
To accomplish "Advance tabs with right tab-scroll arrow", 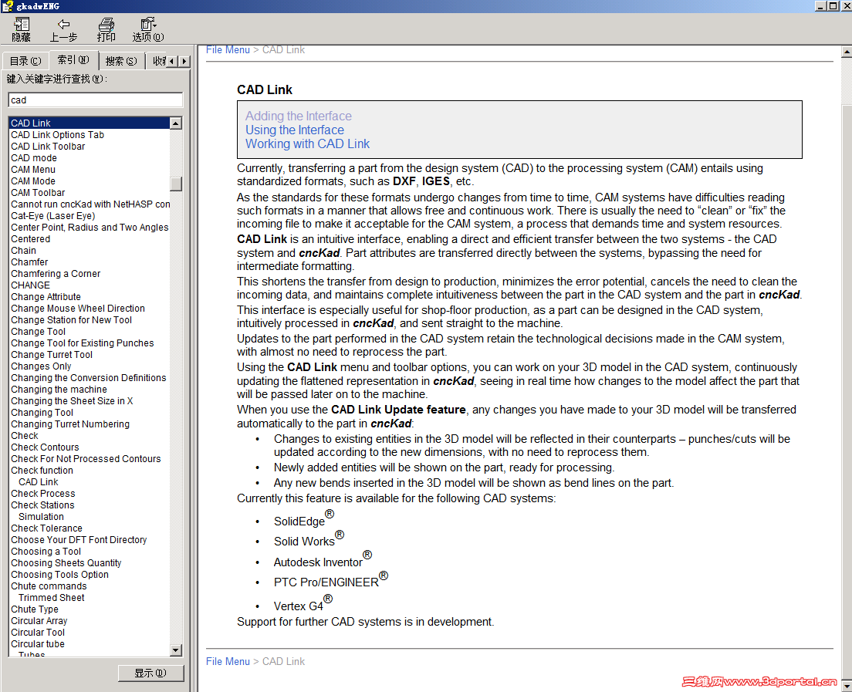I will [x=184, y=62].
